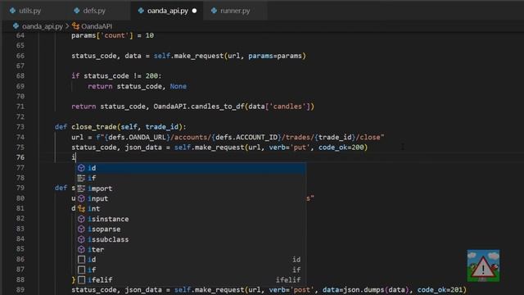Click line number 76 in gutter
This screenshot has width=524, height=295.
(20, 157)
